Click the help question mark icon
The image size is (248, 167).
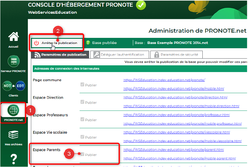(13, 159)
